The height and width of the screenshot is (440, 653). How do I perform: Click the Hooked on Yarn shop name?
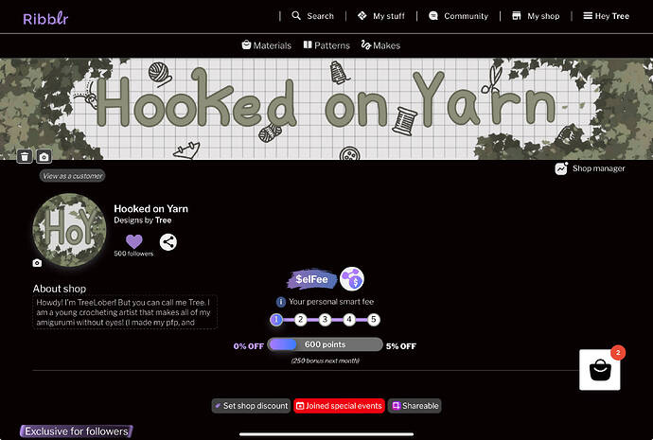click(x=150, y=208)
